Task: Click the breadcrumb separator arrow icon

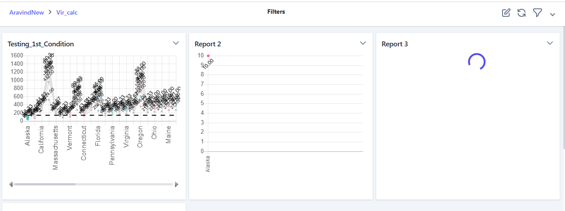Action: click(x=50, y=12)
